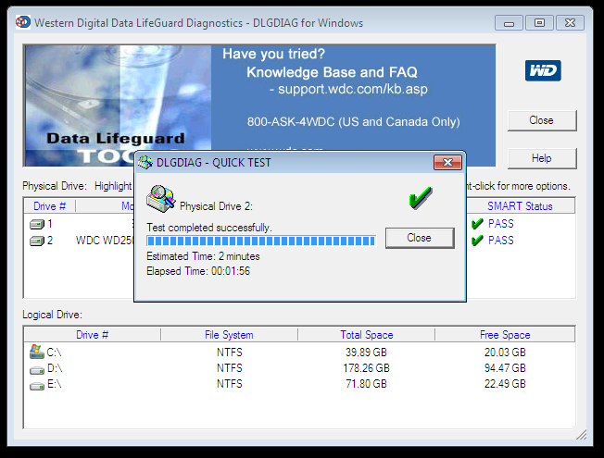This screenshot has width=604, height=458.
Task: Select physical drive 2 disk icon
Action: tap(37, 241)
